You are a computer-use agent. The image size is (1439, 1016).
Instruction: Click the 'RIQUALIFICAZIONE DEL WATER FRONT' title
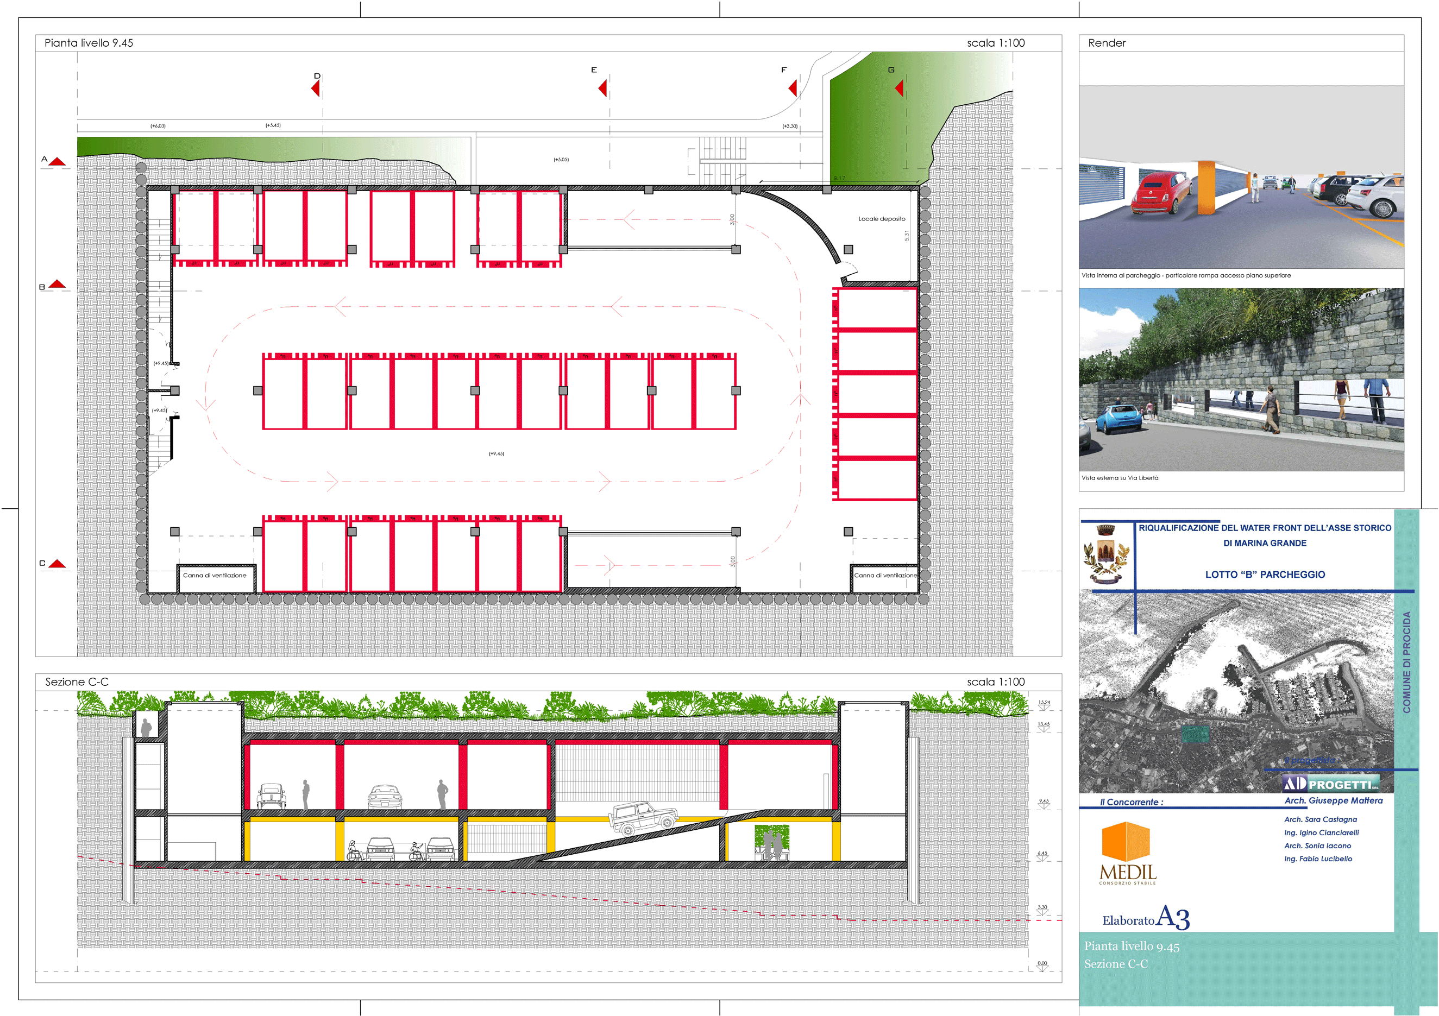click(x=1265, y=528)
